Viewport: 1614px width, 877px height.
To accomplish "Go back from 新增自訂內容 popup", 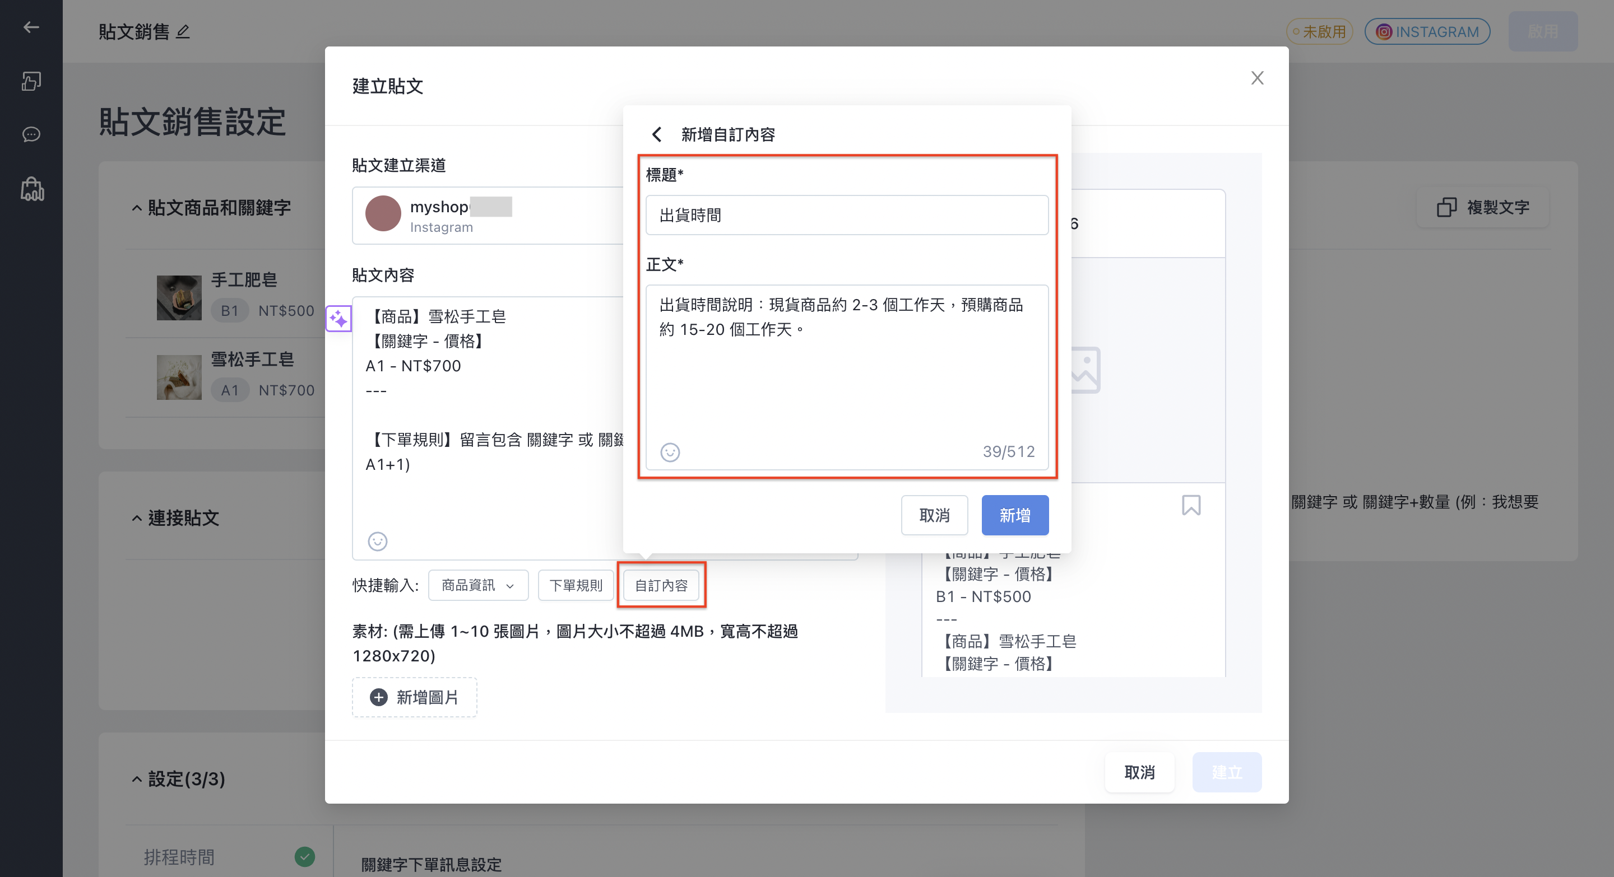I will [656, 134].
